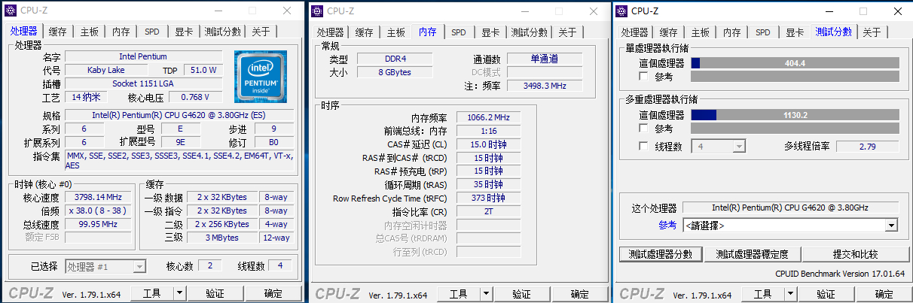Click the 插槽 value Socket 1151 LGA

coord(143,83)
